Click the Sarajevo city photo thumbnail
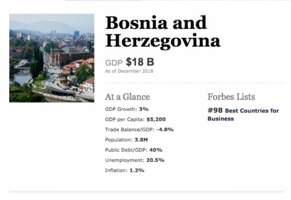Screen dimensions: 291x200 click(x=52, y=58)
